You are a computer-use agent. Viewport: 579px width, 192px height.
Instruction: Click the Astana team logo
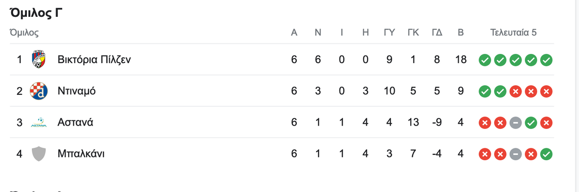pos(39,122)
